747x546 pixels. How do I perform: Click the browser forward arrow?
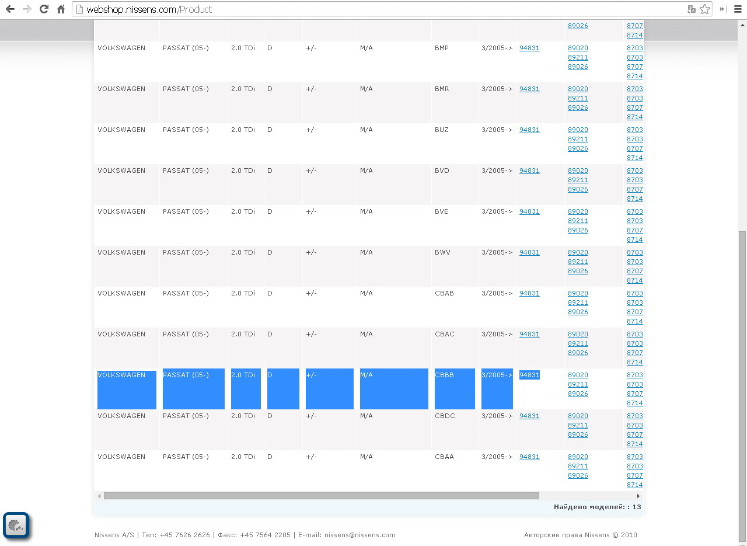(x=27, y=9)
